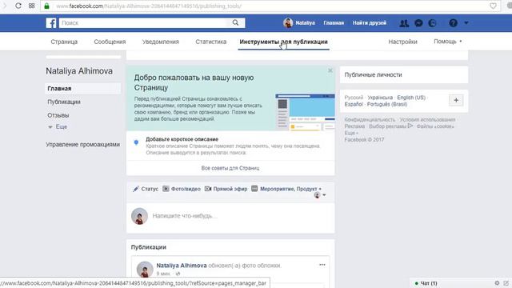
Task: Bookmark page with heart icon
Action: pyautogui.click(x=493, y=6)
